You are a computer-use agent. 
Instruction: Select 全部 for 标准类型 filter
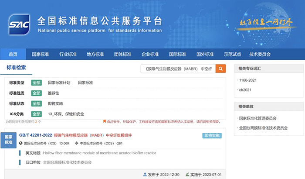point(37,83)
